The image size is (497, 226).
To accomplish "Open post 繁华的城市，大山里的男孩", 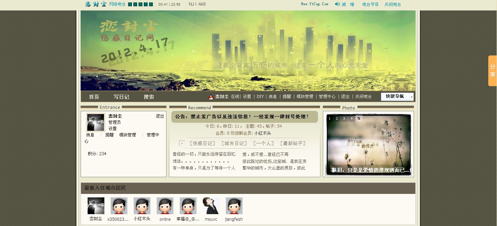I will click(x=274, y=168).
